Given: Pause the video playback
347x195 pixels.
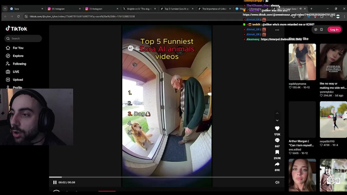Looking at the screenshot, I should 55,182.
